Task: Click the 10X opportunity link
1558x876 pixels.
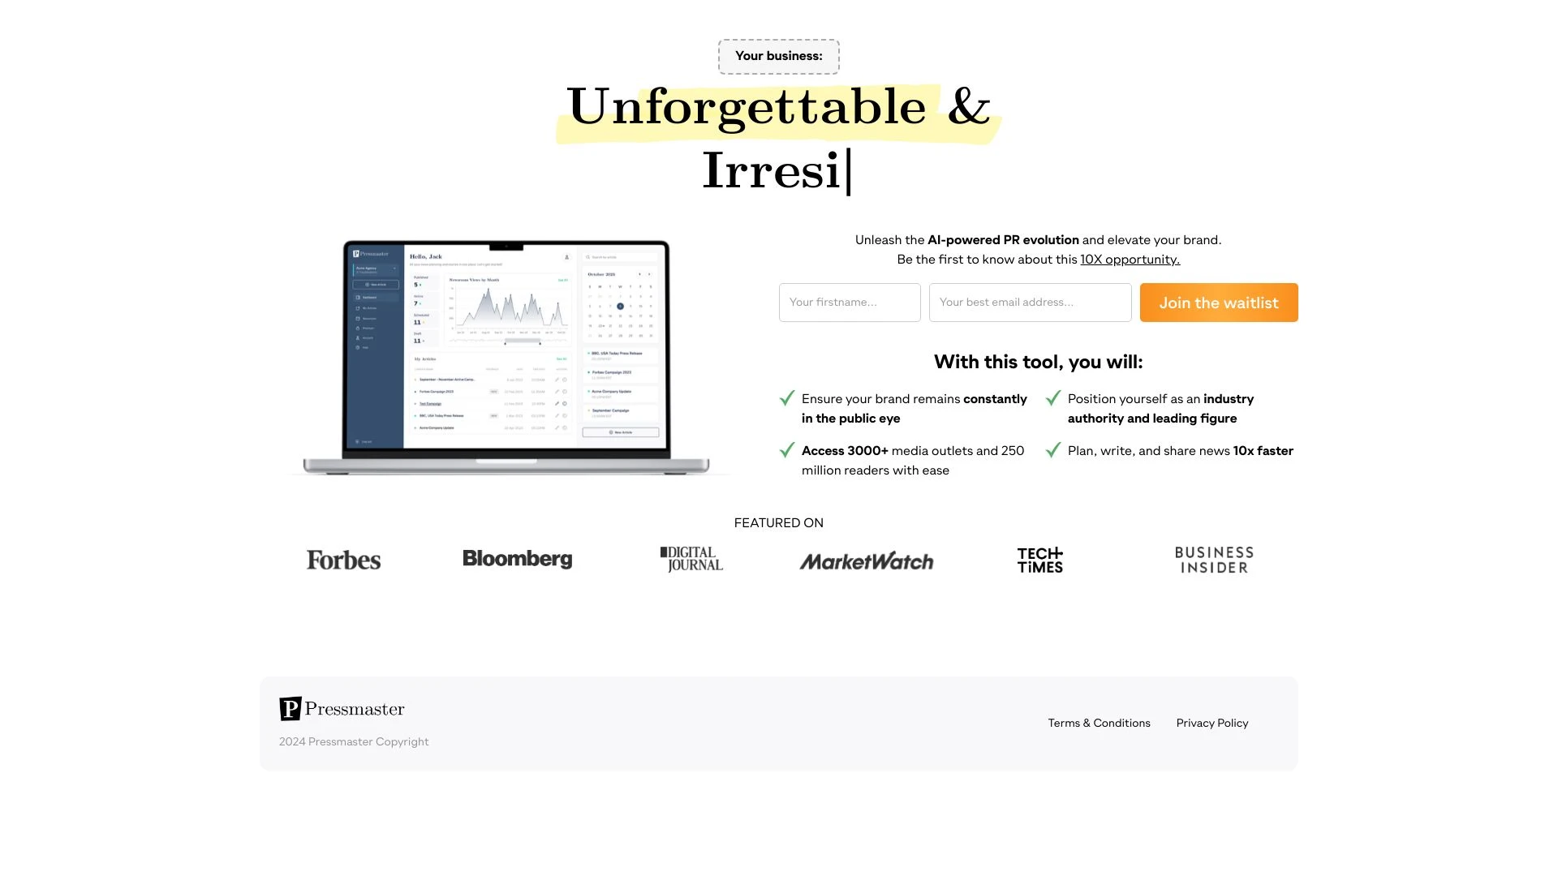Action: pos(1130,260)
